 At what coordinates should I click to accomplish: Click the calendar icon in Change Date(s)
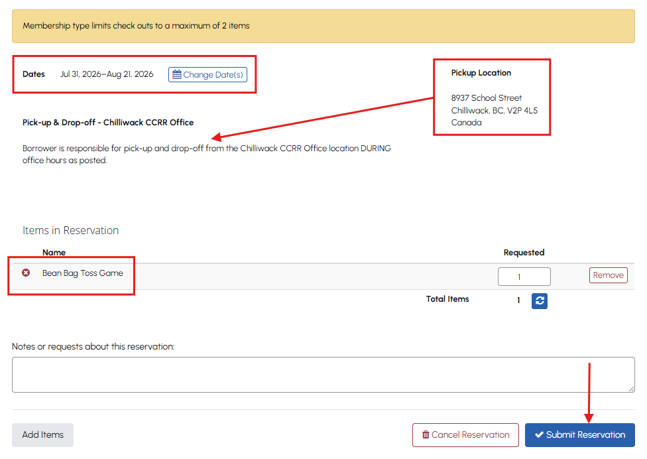(x=177, y=75)
